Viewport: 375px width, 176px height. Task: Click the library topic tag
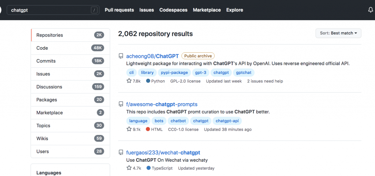click(147, 72)
